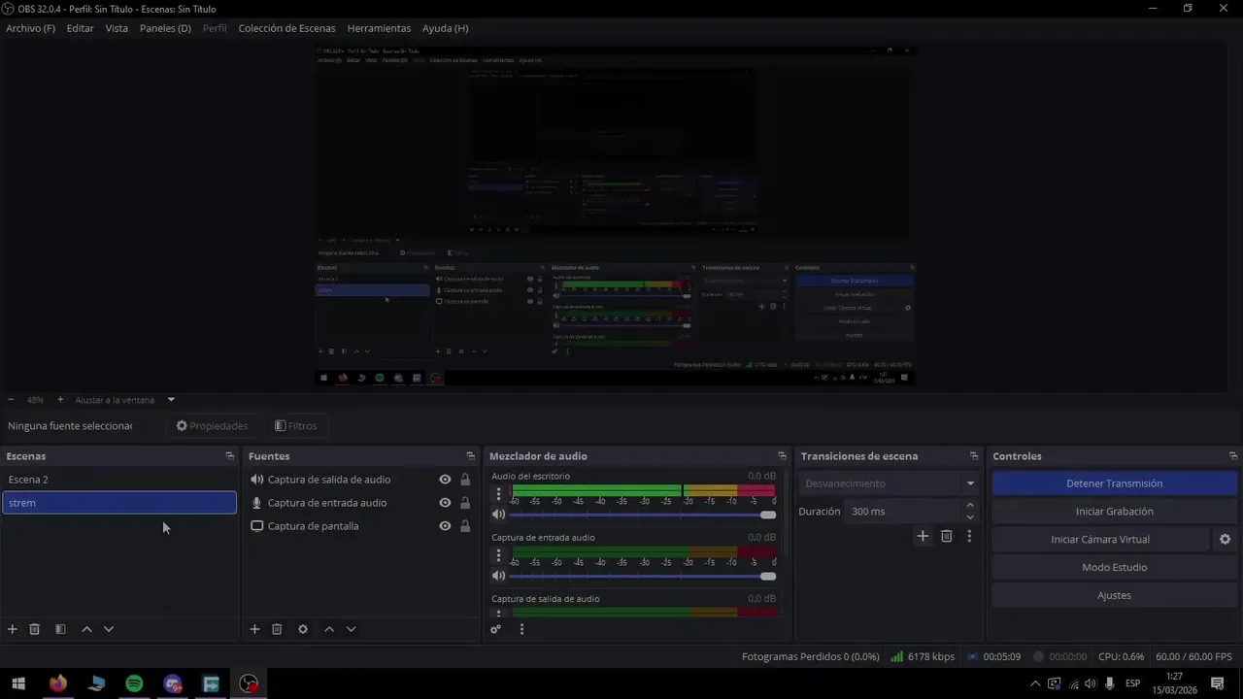Remove scene transition trash icon

947,536
